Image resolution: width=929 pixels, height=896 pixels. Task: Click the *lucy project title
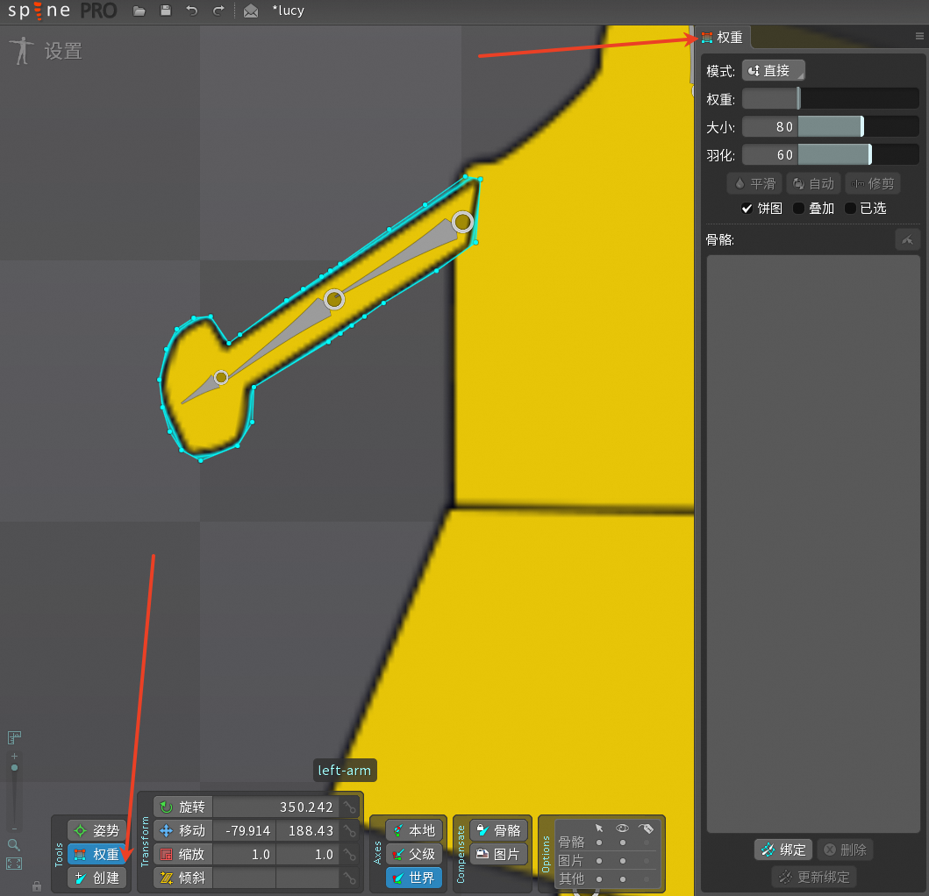click(288, 11)
